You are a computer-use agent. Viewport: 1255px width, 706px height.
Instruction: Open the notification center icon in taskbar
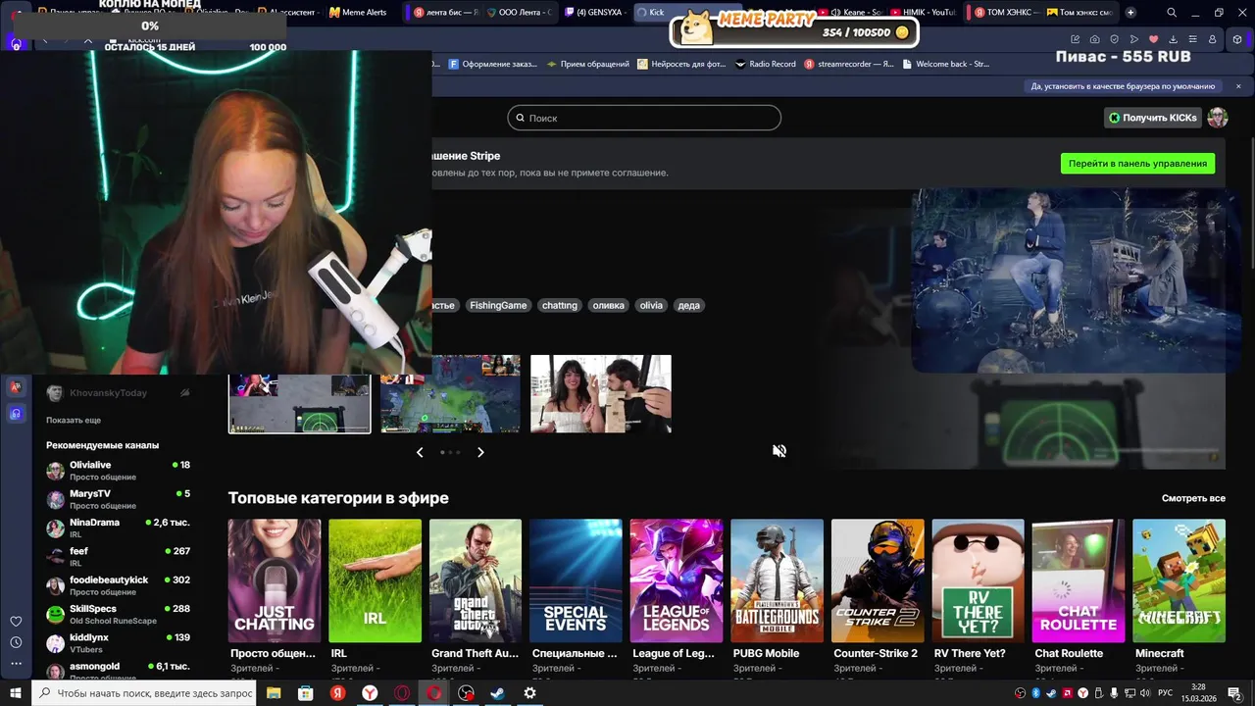1234,693
